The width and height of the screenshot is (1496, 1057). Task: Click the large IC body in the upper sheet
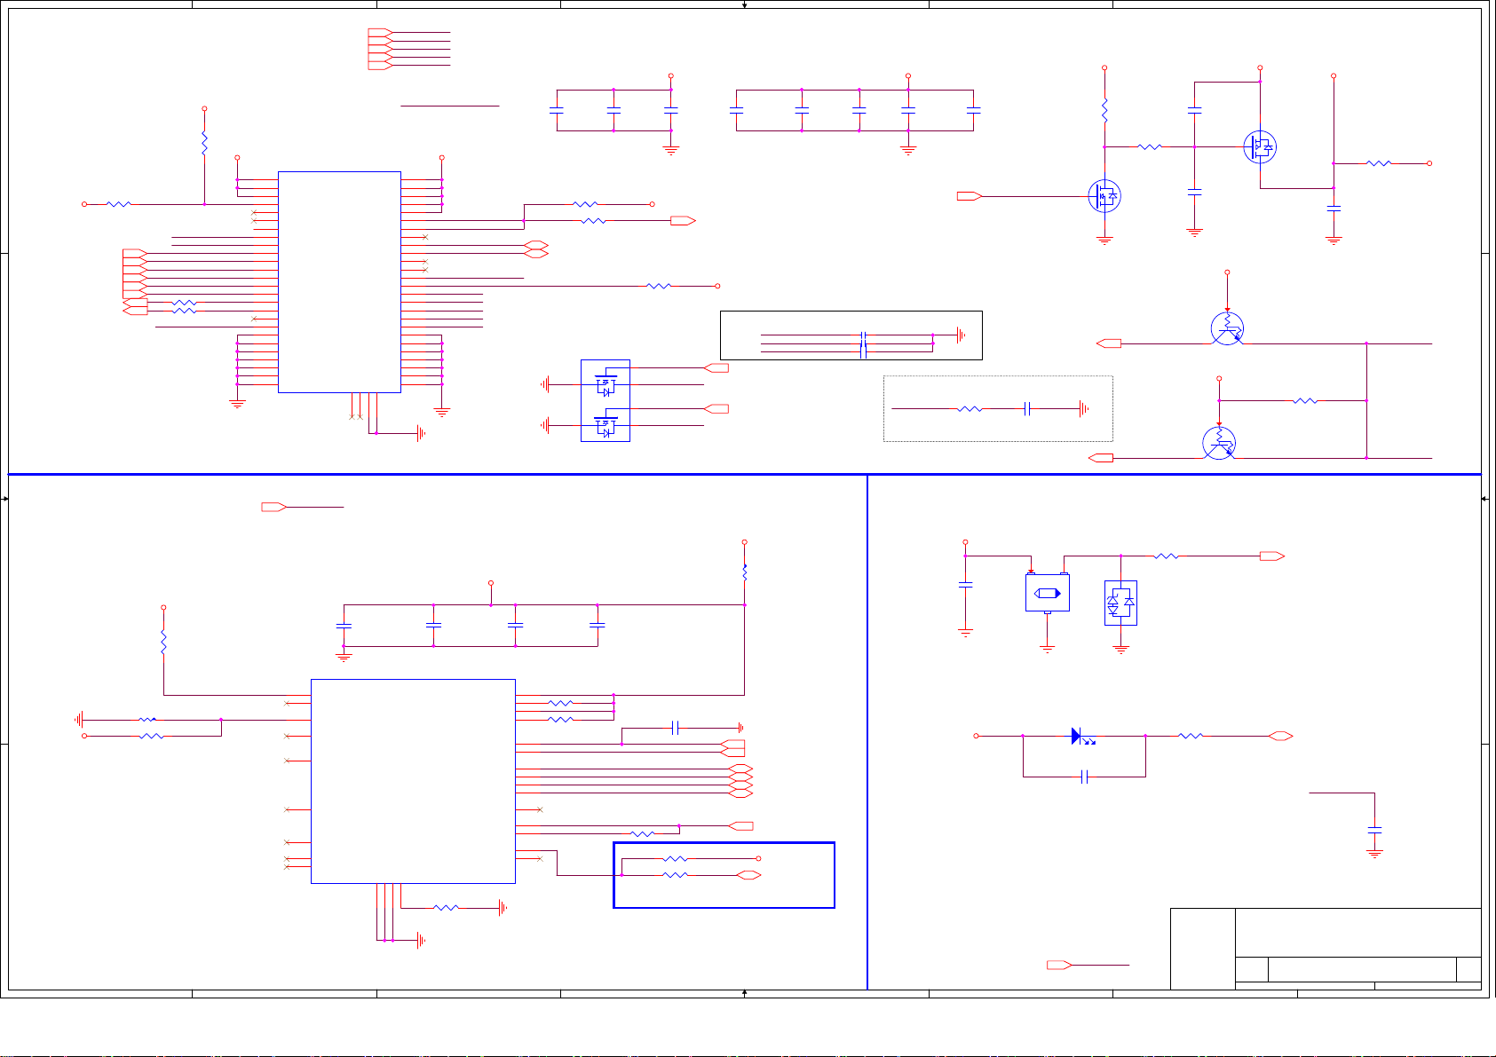[339, 281]
